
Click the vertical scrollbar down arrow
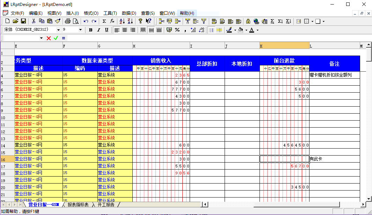coord(369,199)
